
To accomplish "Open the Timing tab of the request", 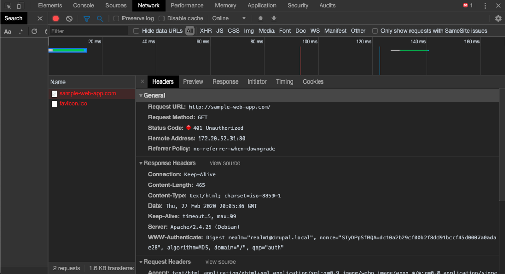I will tap(284, 81).
